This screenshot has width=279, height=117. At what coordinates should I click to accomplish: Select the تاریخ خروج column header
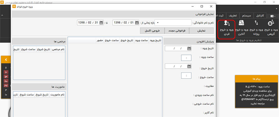click(x=126, y=40)
